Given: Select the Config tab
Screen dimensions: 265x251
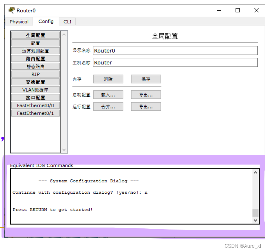Looking at the screenshot, I should [x=46, y=21].
